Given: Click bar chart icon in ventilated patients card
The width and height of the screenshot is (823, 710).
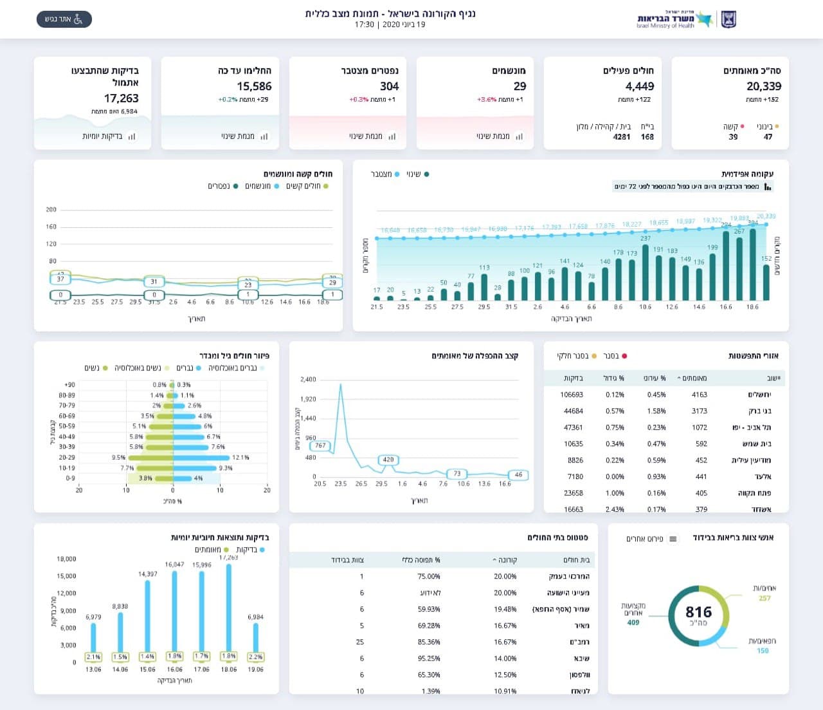Looking at the screenshot, I should click(519, 136).
